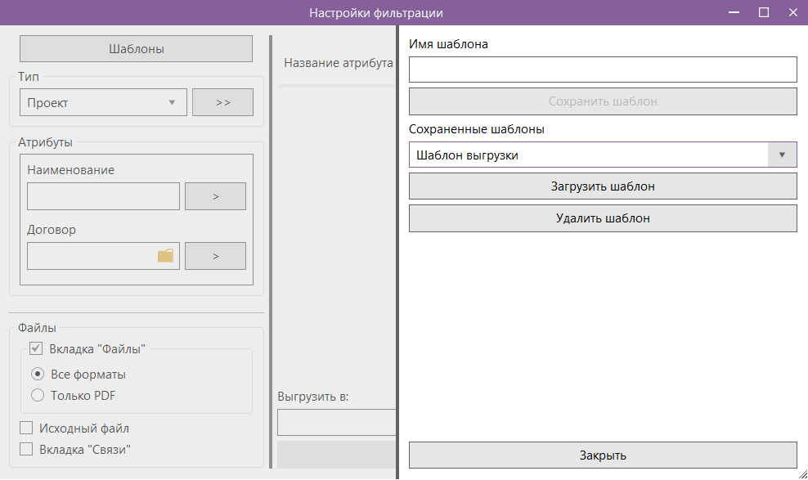Close the Настройки фильтрации window
808x480 pixels.
pyautogui.click(x=793, y=12)
